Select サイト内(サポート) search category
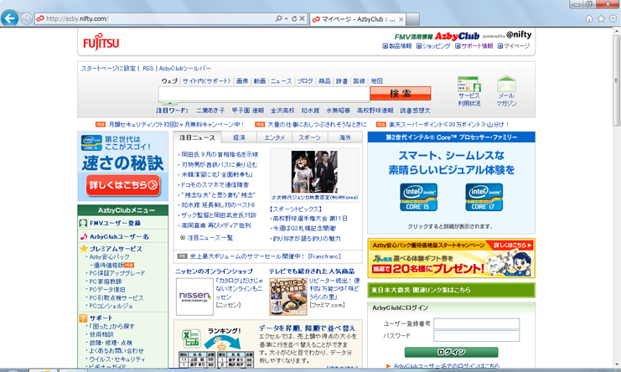Viewport: 621px width, 372px height. [206, 80]
